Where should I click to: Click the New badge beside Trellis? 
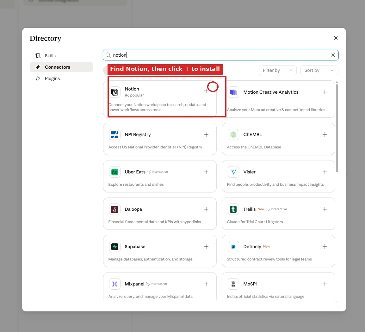click(261, 209)
